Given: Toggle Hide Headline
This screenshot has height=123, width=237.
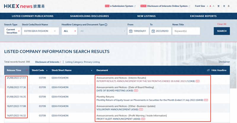Looking at the screenshot, I should click(x=217, y=70).
